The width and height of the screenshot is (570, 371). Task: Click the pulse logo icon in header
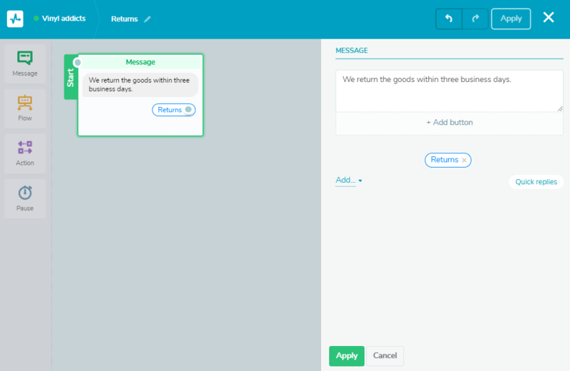coord(15,19)
